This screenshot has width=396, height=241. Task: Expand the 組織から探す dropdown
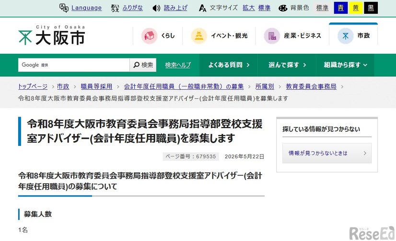[x=345, y=65]
